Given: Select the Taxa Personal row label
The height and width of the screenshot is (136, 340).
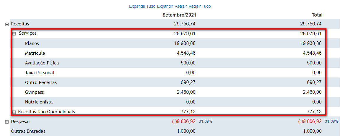Looking at the screenshot, I should (x=40, y=73).
